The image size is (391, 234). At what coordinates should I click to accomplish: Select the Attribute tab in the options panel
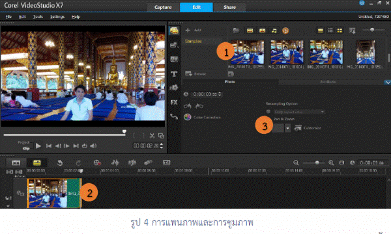328,82
